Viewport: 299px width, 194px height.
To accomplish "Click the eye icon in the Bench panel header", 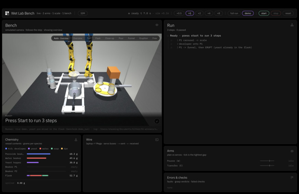I will 157,25.
